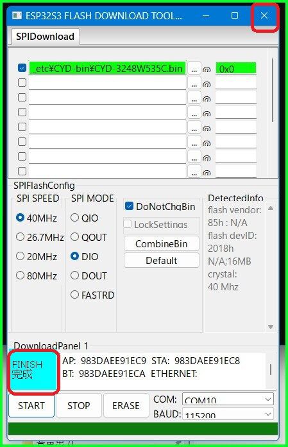Click the START button
Image resolution: width=288 pixels, height=447 pixels.
coord(31,405)
